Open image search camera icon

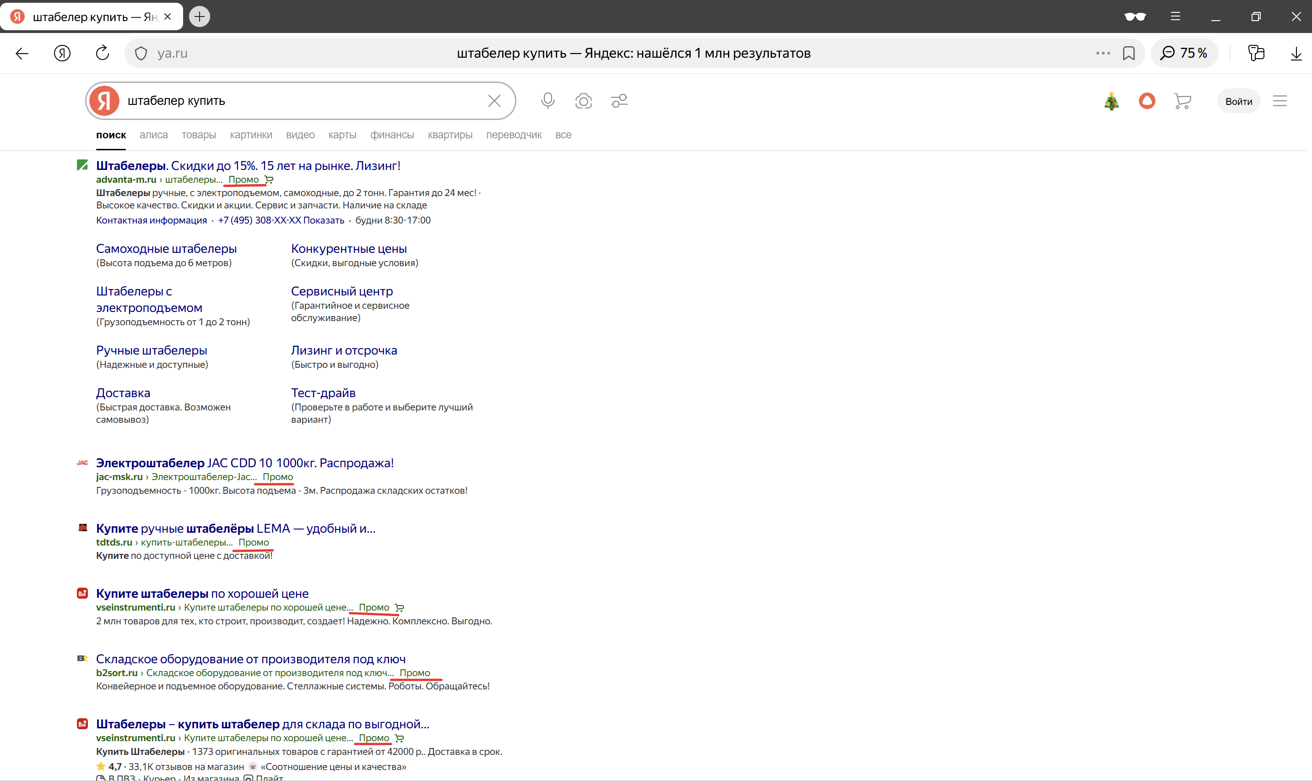coord(583,100)
